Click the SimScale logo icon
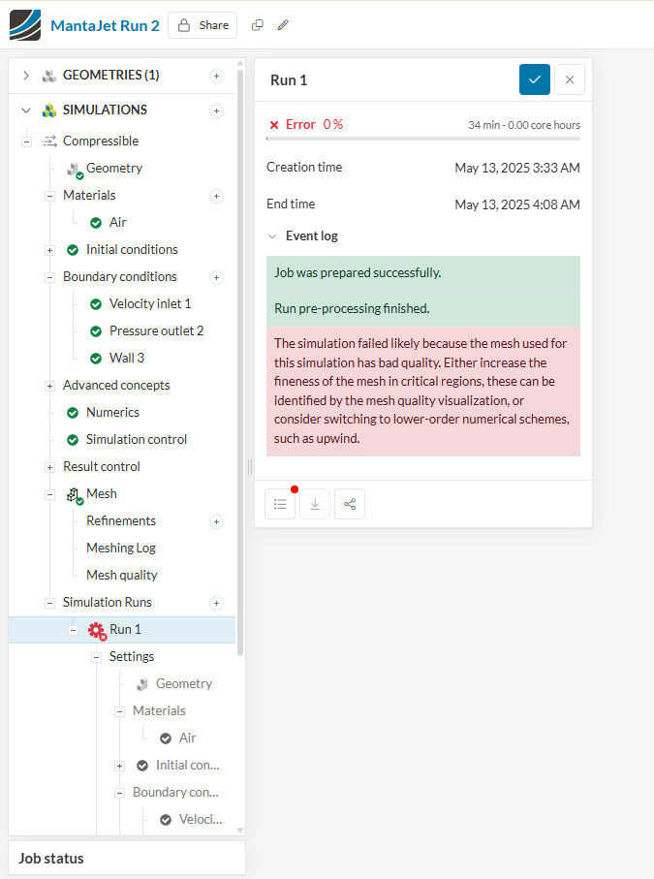This screenshot has width=654, height=879. (25, 25)
